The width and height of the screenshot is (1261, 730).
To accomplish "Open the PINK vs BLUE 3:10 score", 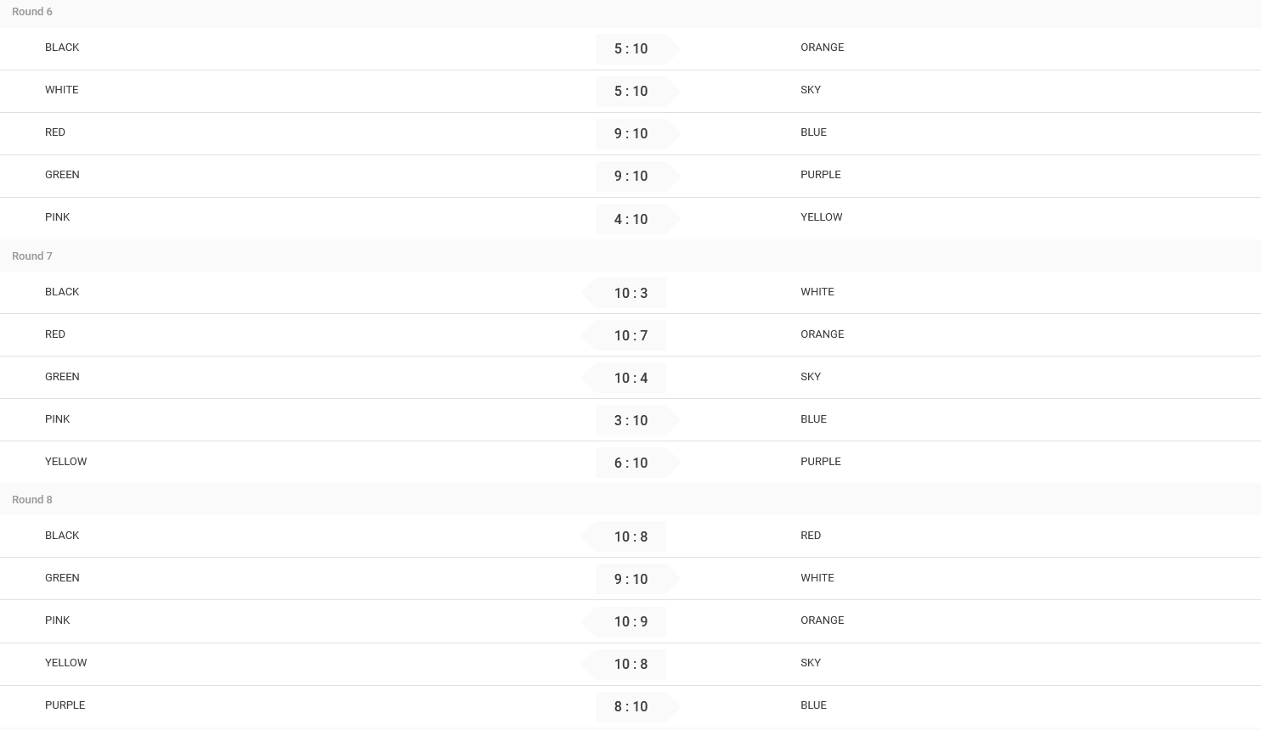I will [x=630, y=420].
